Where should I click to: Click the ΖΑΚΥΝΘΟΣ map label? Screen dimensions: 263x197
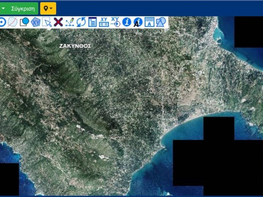coord(75,46)
